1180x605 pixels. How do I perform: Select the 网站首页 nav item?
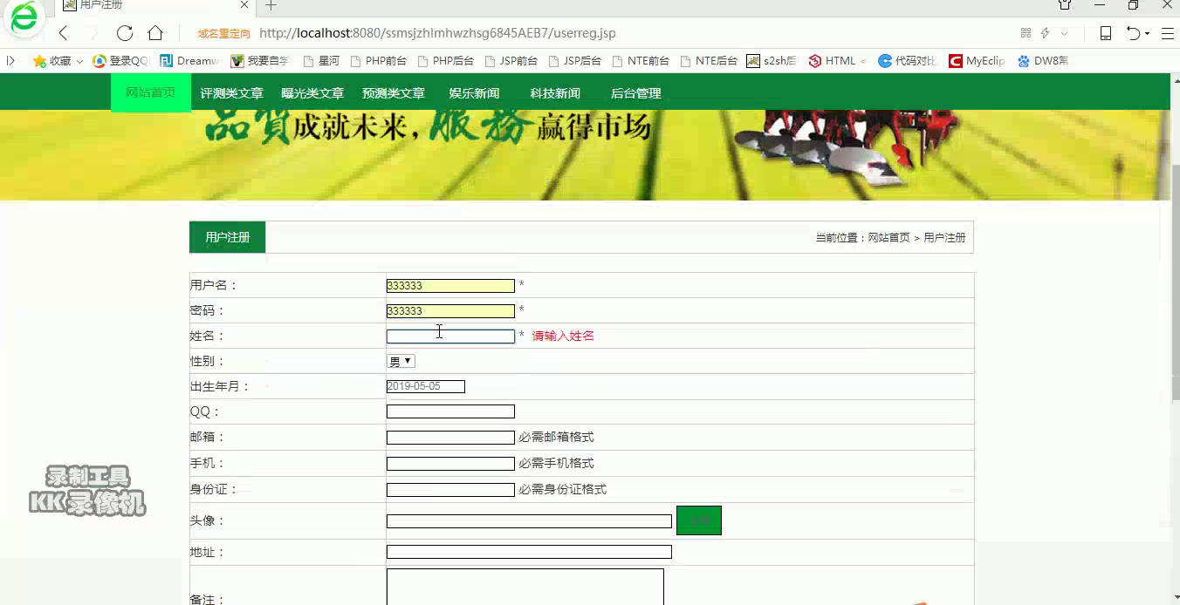coord(150,92)
